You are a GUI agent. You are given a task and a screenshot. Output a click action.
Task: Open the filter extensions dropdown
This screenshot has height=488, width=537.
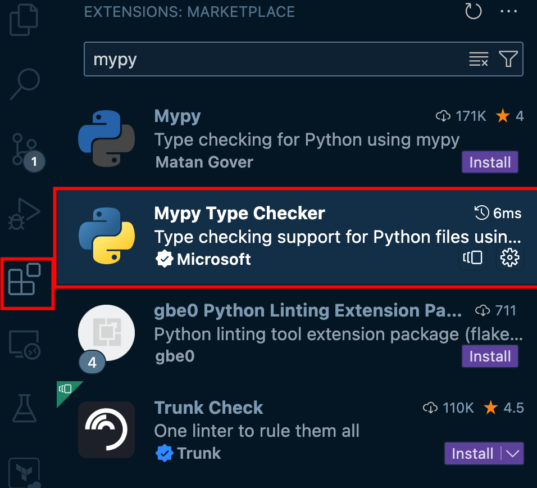pos(508,59)
